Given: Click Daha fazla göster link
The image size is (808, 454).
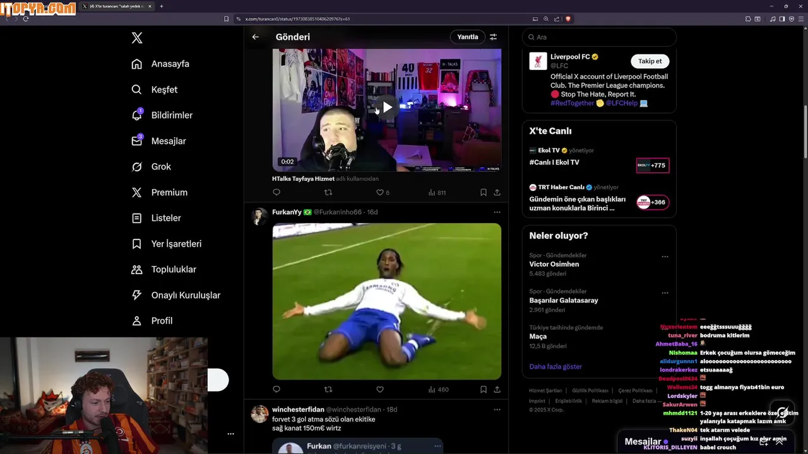Looking at the screenshot, I should [x=555, y=366].
